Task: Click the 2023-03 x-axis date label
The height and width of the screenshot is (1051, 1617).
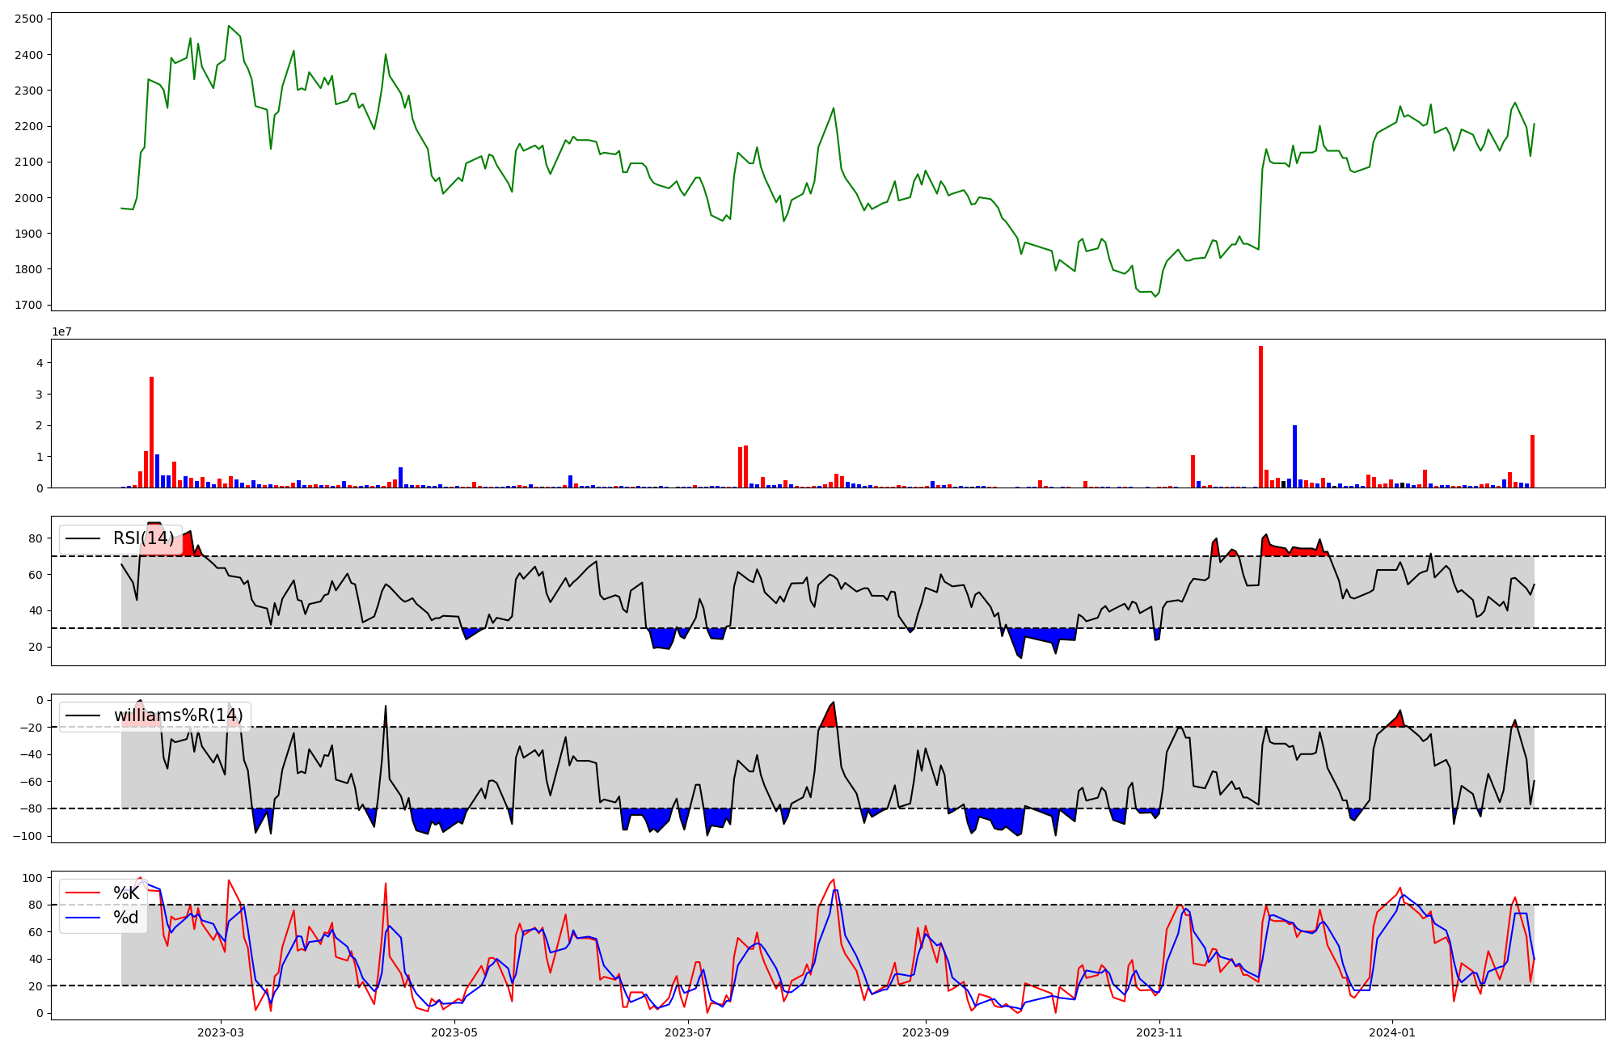Action: click(x=221, y=1032)
